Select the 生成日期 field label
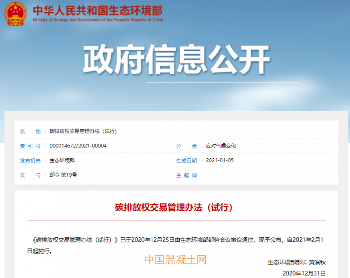 (x=186, y=160)
